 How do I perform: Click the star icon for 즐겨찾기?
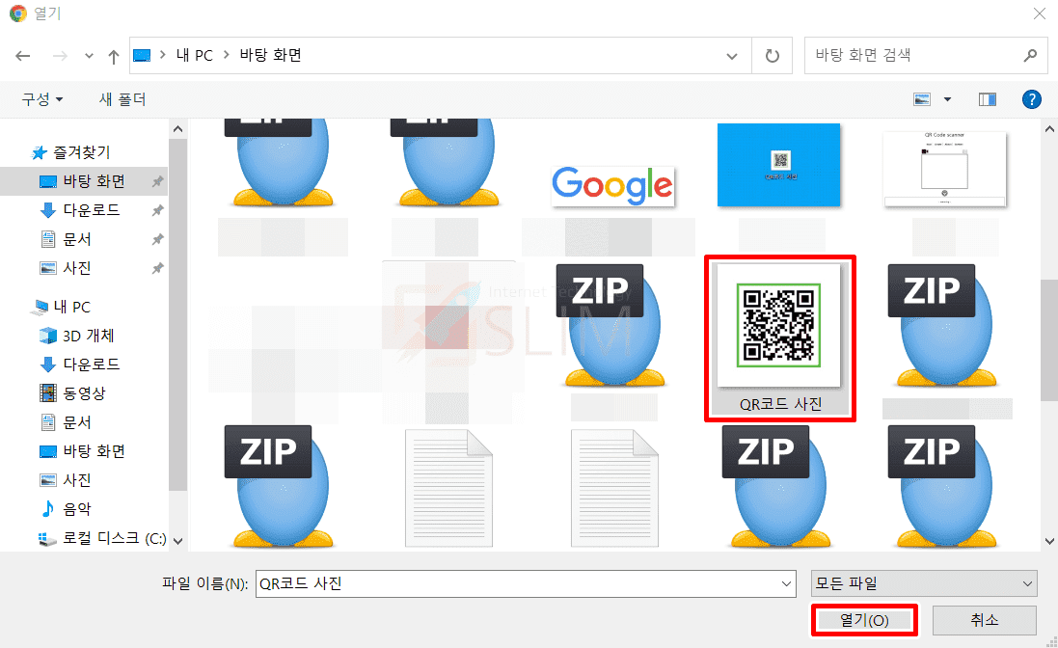click(40, 153)
